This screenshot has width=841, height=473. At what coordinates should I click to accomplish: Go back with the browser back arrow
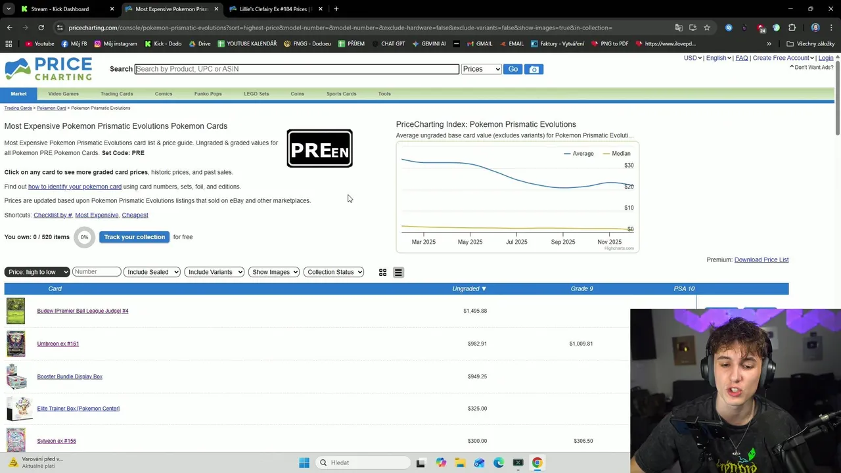tap(9, 28)
